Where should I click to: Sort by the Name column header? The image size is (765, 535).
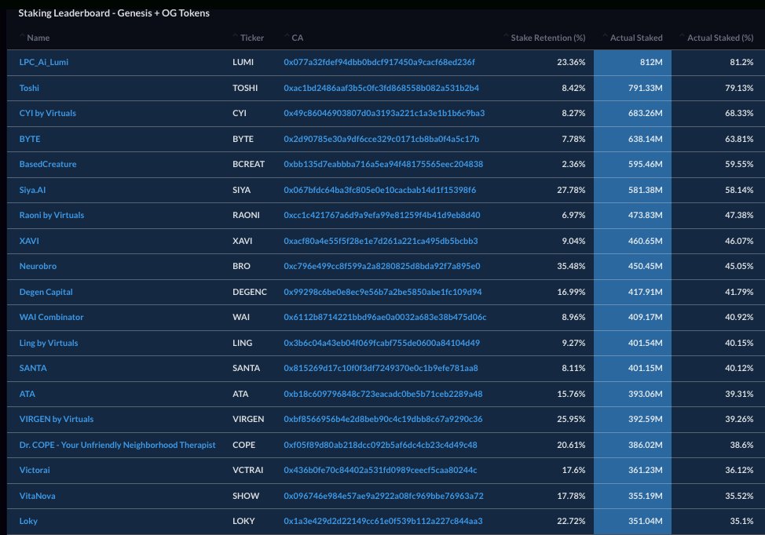coord(38,38)
